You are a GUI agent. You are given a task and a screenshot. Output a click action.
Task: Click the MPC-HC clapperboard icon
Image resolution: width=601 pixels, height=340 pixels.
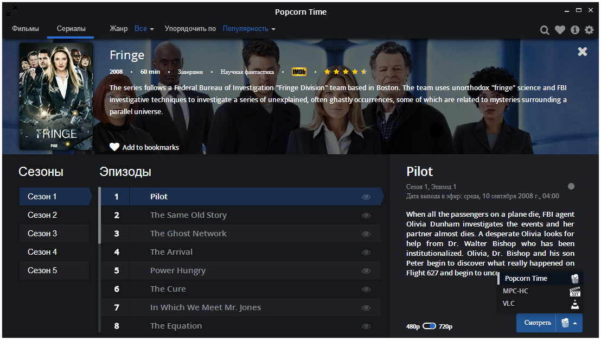574,291
